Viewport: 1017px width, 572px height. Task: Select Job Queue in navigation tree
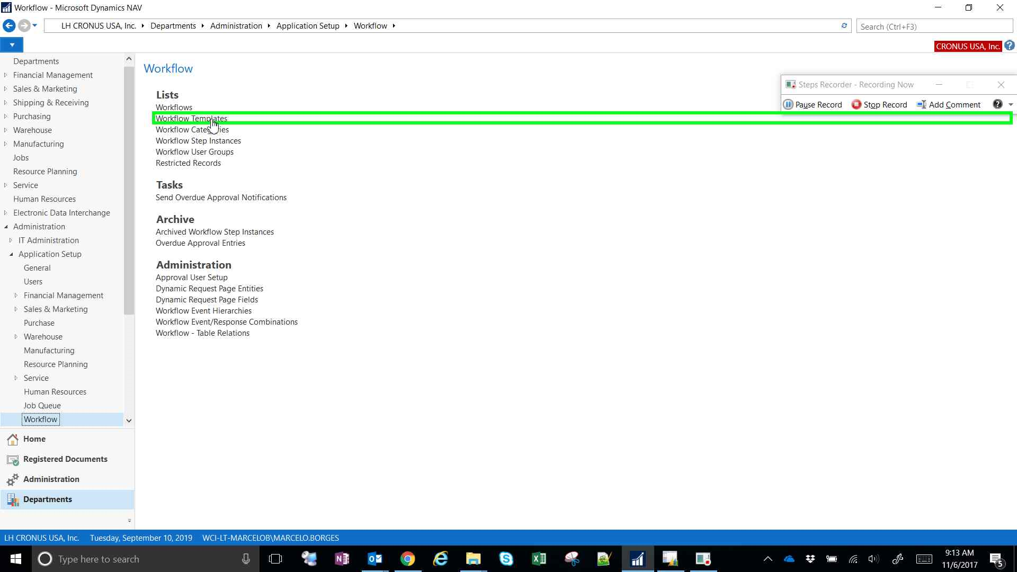(42, 406)
